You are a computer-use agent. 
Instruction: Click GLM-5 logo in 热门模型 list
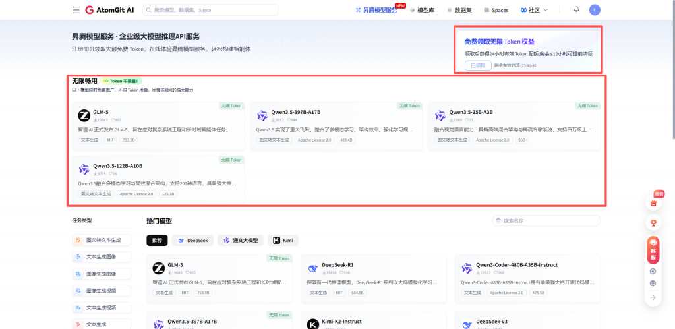coord(159,268)
